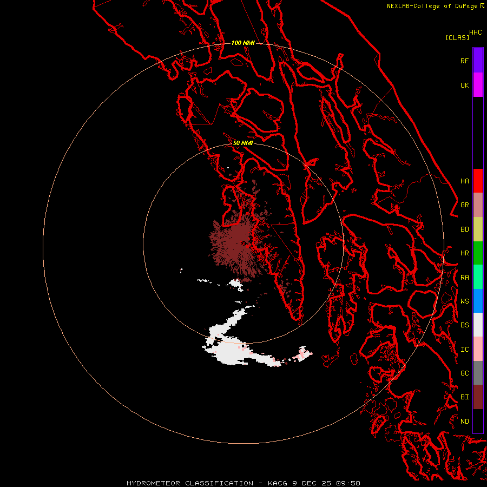Click the [CLAS] units label
This screenshot has height=487, width=487.
tap(457, 37)
